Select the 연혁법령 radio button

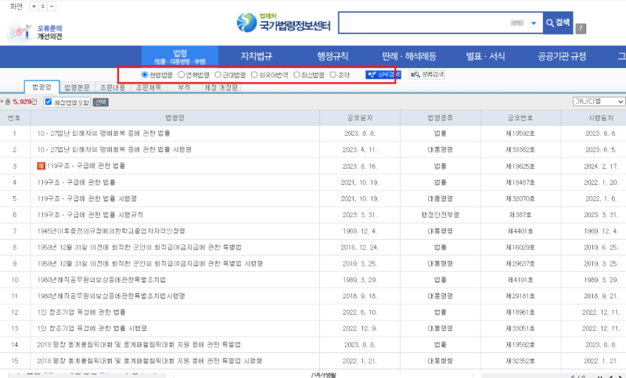(x=182, y=74)
